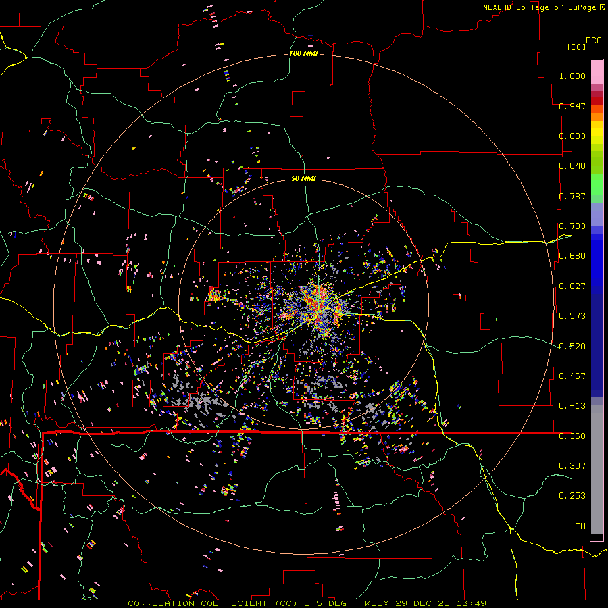
Task: Click the DCC label above the color scale
Action: 593,41
